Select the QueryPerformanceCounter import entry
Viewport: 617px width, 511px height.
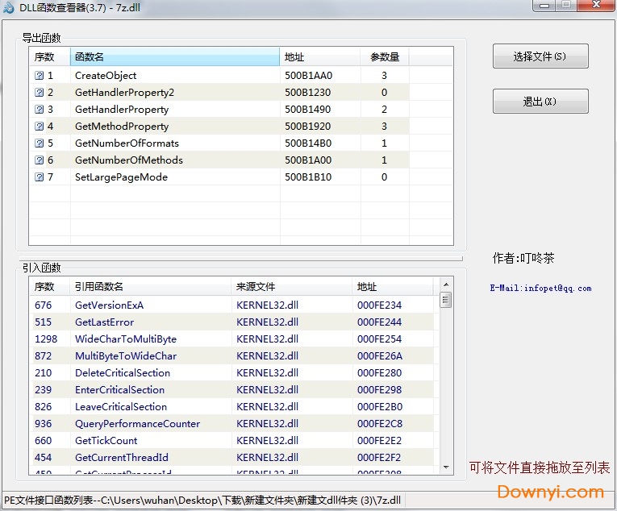pyautogui.click(x=137, y=424)
